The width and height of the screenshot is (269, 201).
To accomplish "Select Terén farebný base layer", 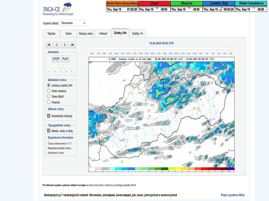I will coord(49,91).
